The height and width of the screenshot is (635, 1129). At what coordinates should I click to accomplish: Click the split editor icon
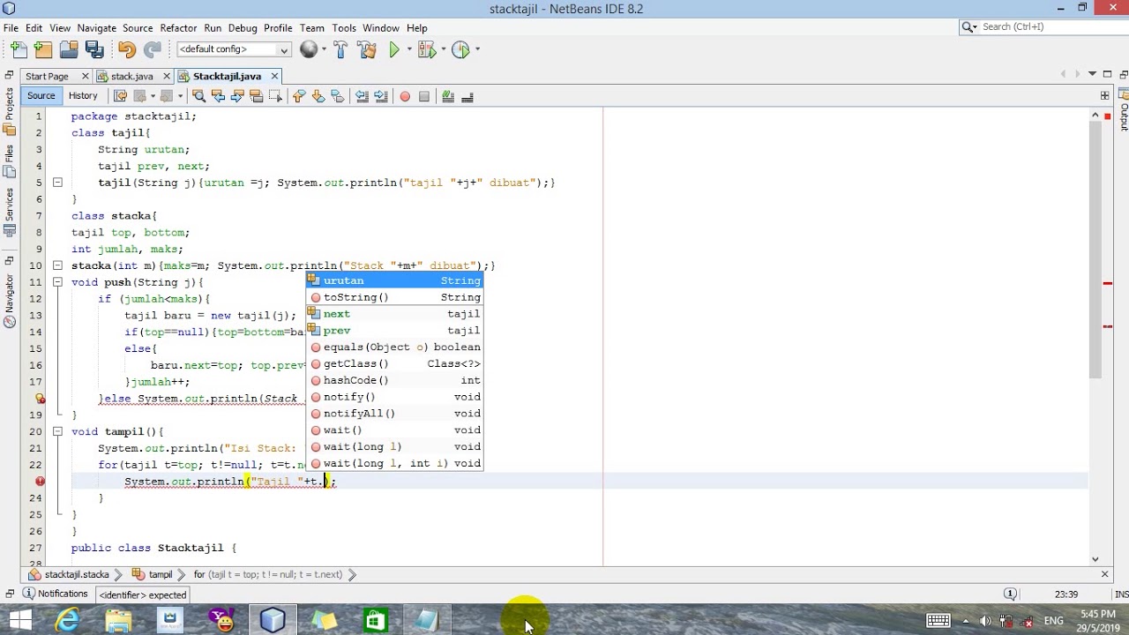tap(1104, 95)
